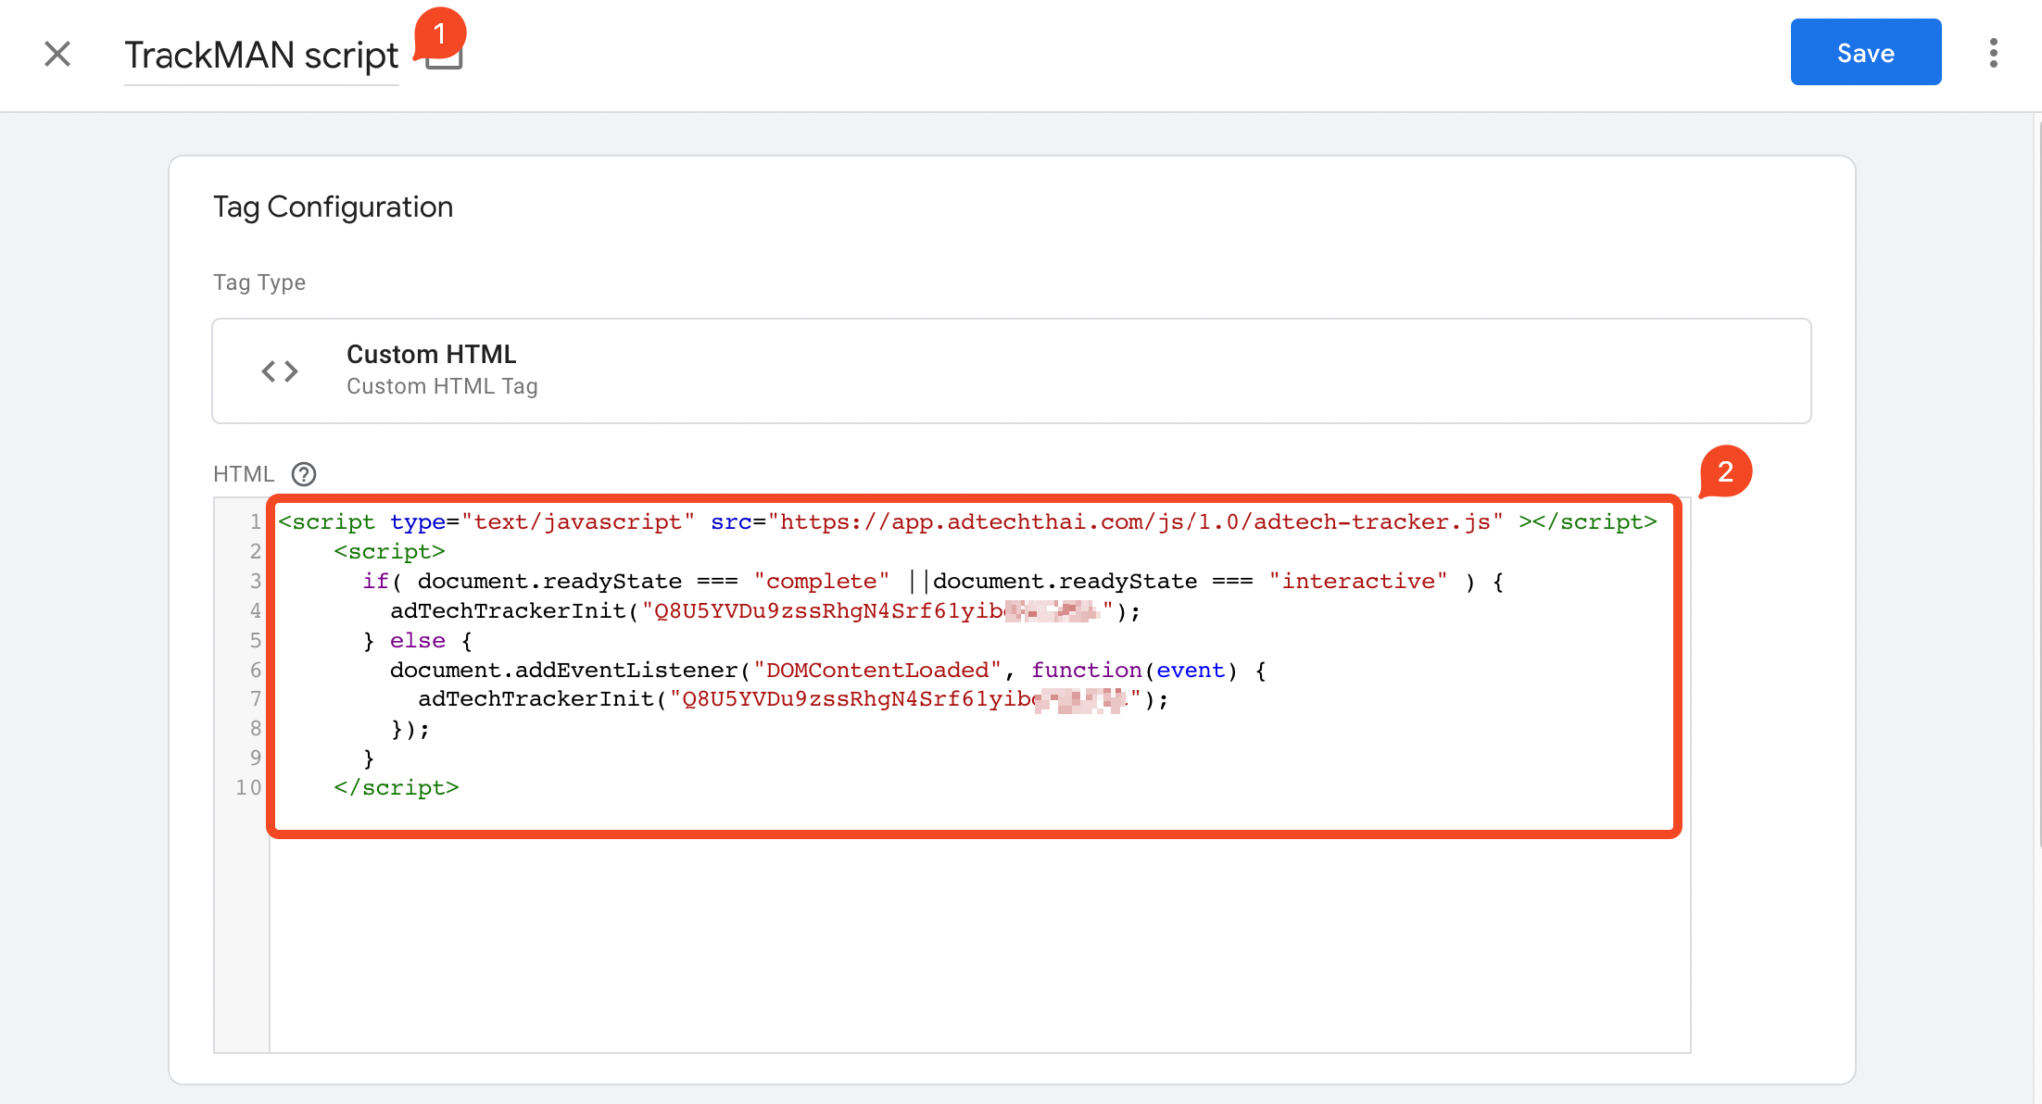The image size is (2042, 1104).
Task: Click inside the HTML code editor
Action: 897,897
